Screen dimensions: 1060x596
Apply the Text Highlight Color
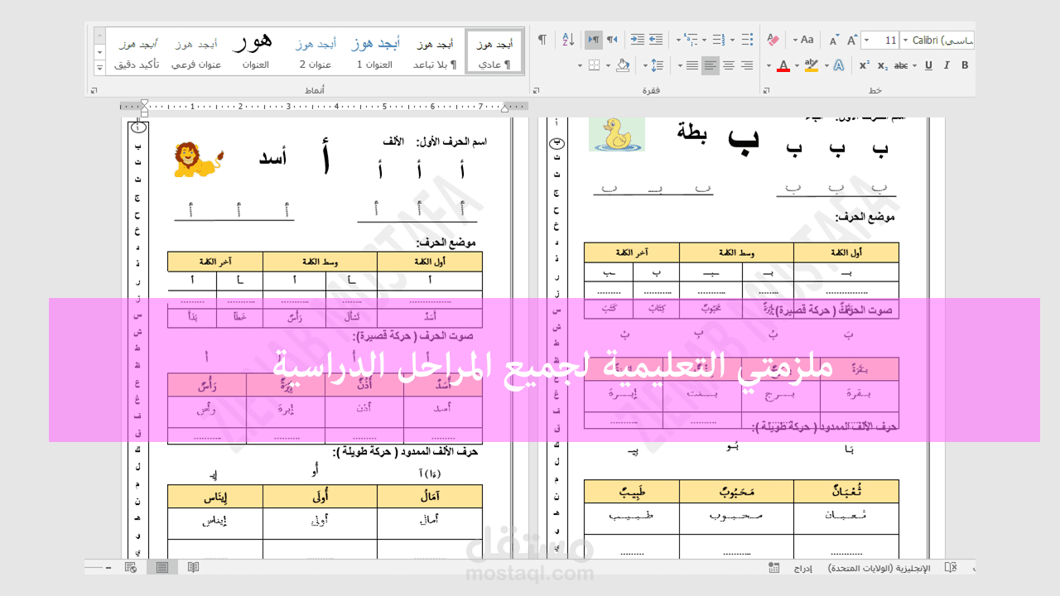812,65
